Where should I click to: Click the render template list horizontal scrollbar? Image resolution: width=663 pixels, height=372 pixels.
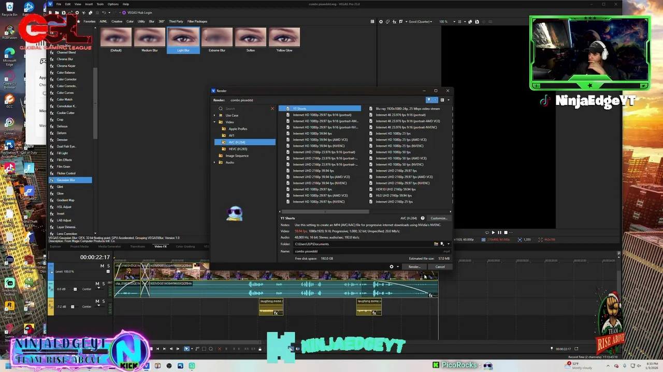click(x=325, y=211)
